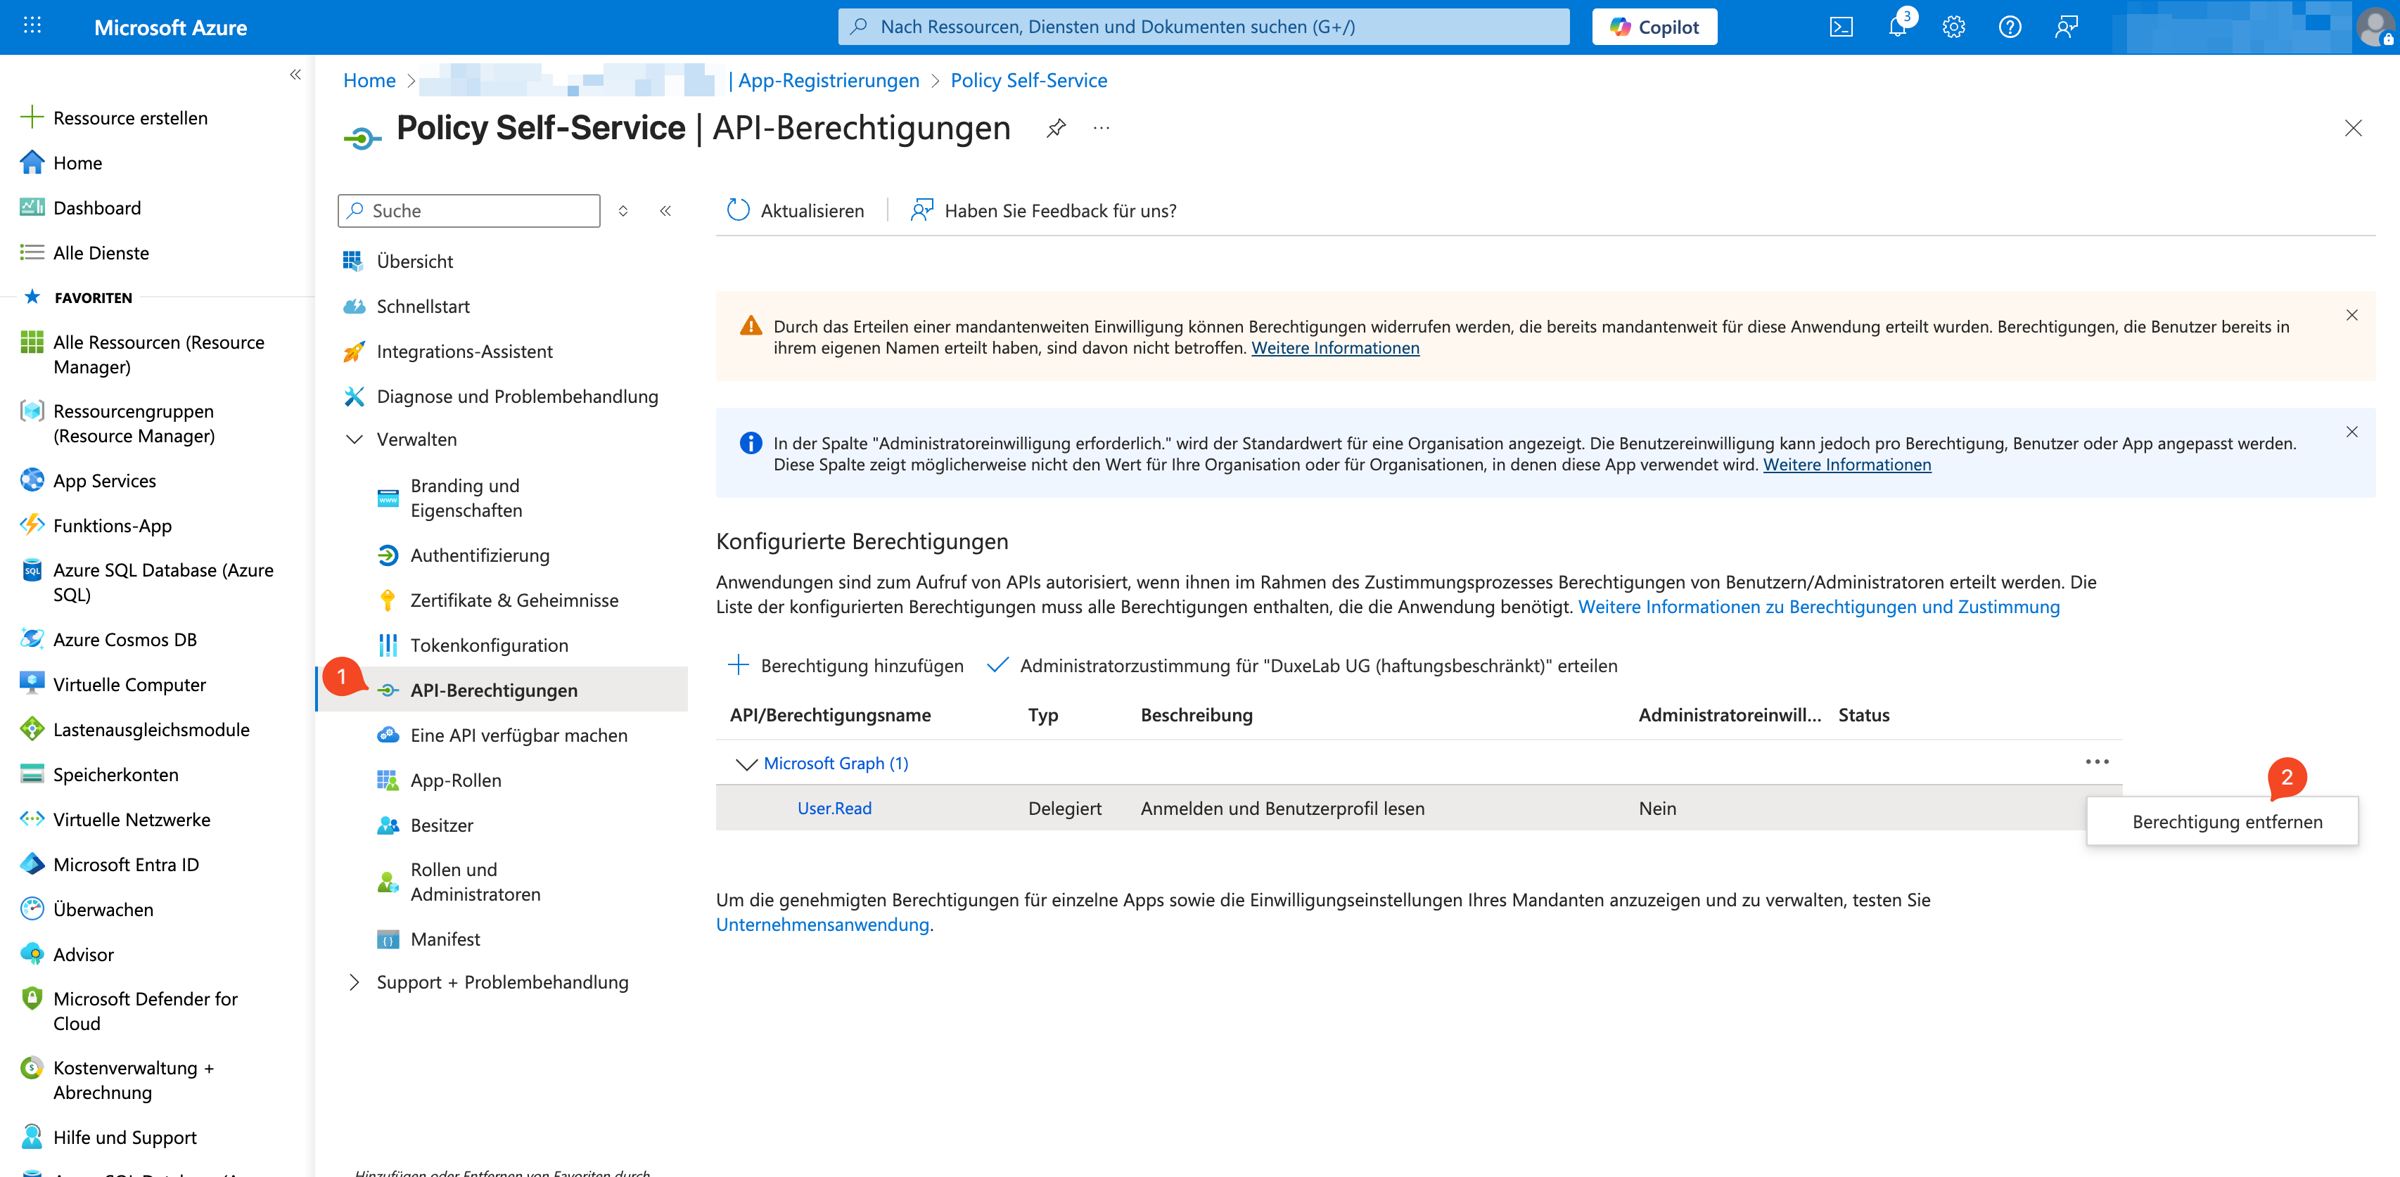The image size is (2400, 1177).
Task: Open Zertifikate & Geheimnisse
Action: click(514, 600)
